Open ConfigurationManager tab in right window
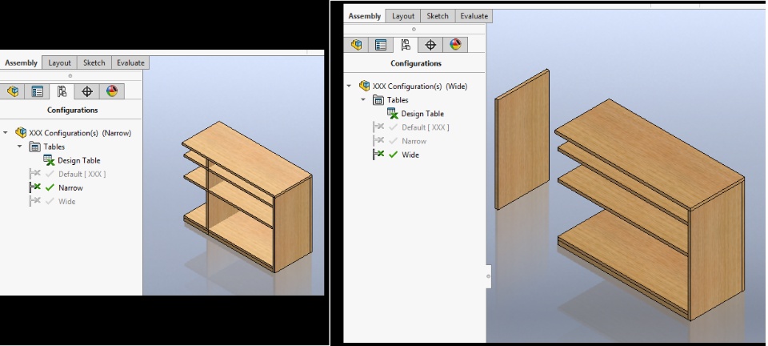 [406, 45]
